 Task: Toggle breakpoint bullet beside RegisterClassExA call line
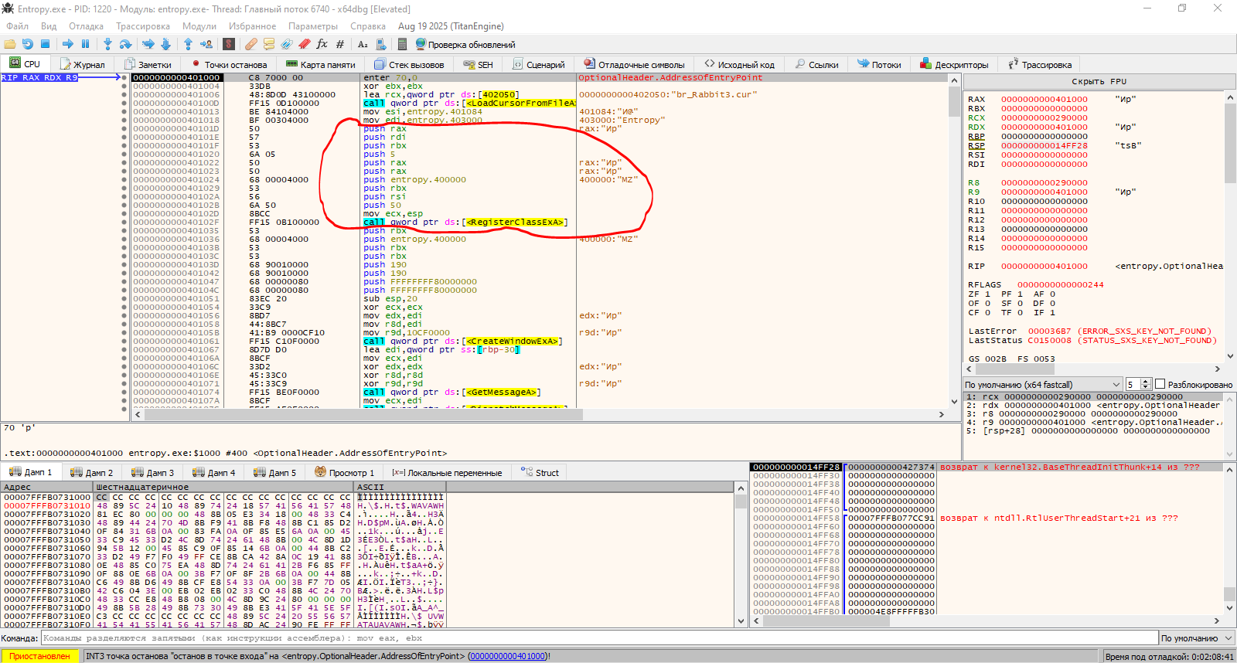click(x=124, y=223)
